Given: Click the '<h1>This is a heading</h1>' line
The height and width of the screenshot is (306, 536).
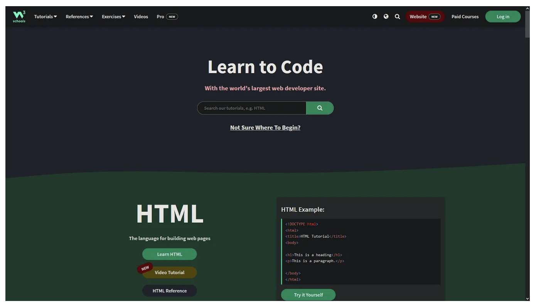Looking at the screenshot, I should pyautogui.click(x=314, y=255).
